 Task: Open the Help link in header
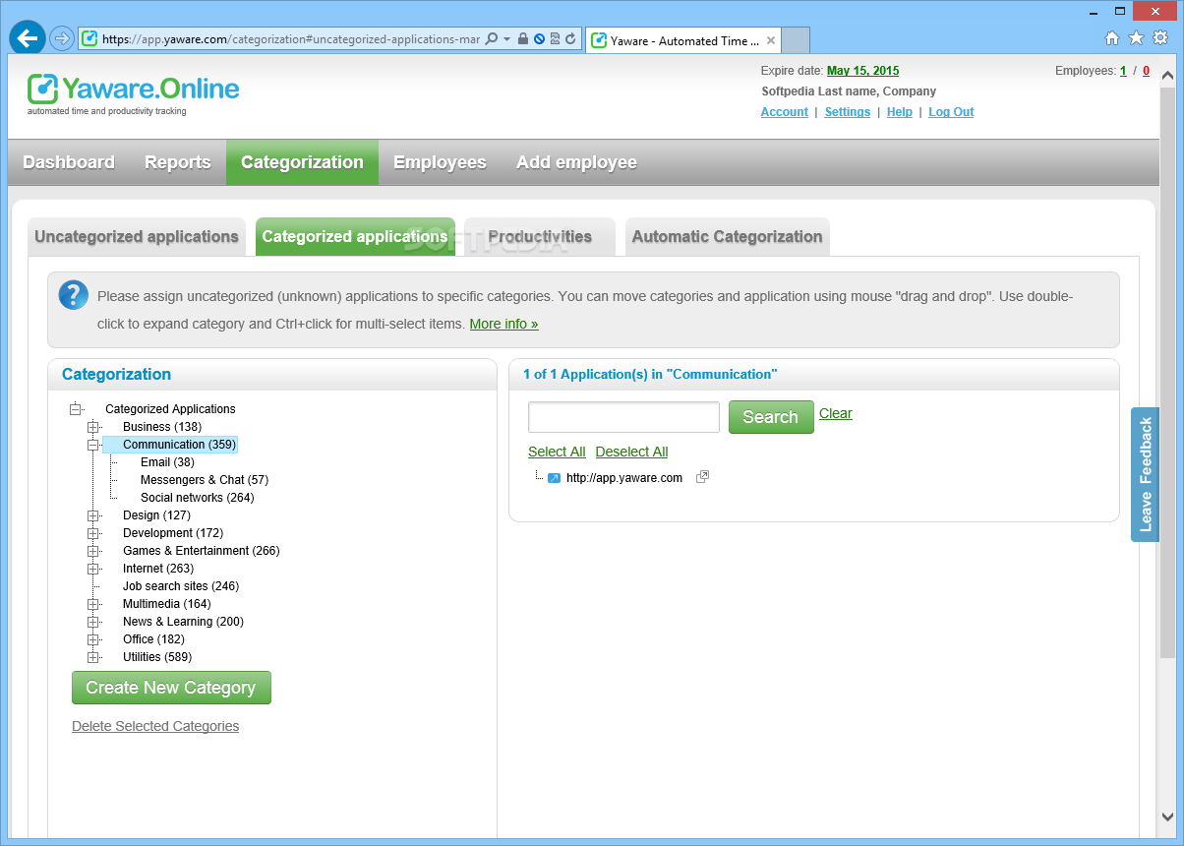(900, 112)
